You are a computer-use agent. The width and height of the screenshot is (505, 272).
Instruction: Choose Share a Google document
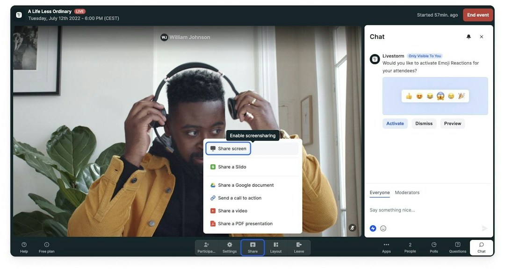coord(252,185)
